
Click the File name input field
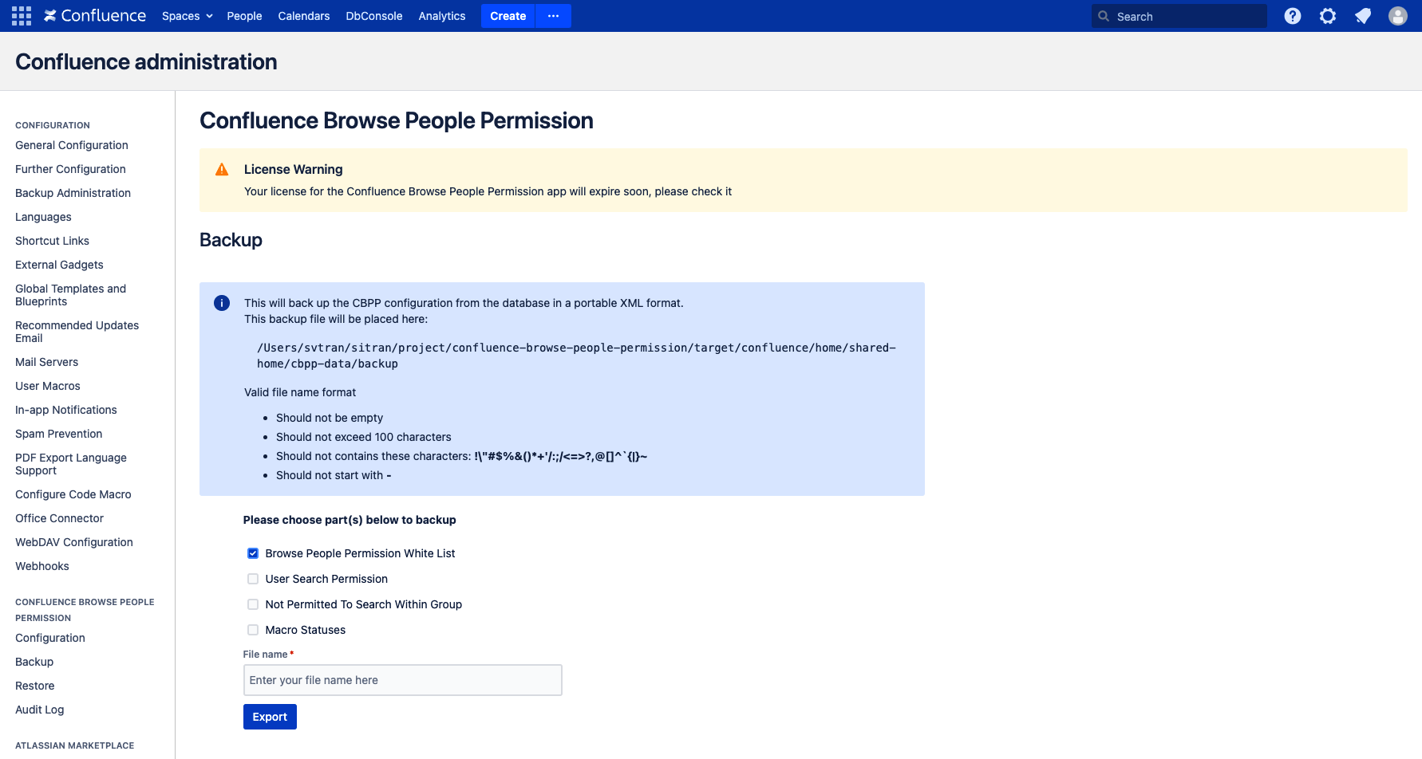pyautogui.click(x=402, y=680)
